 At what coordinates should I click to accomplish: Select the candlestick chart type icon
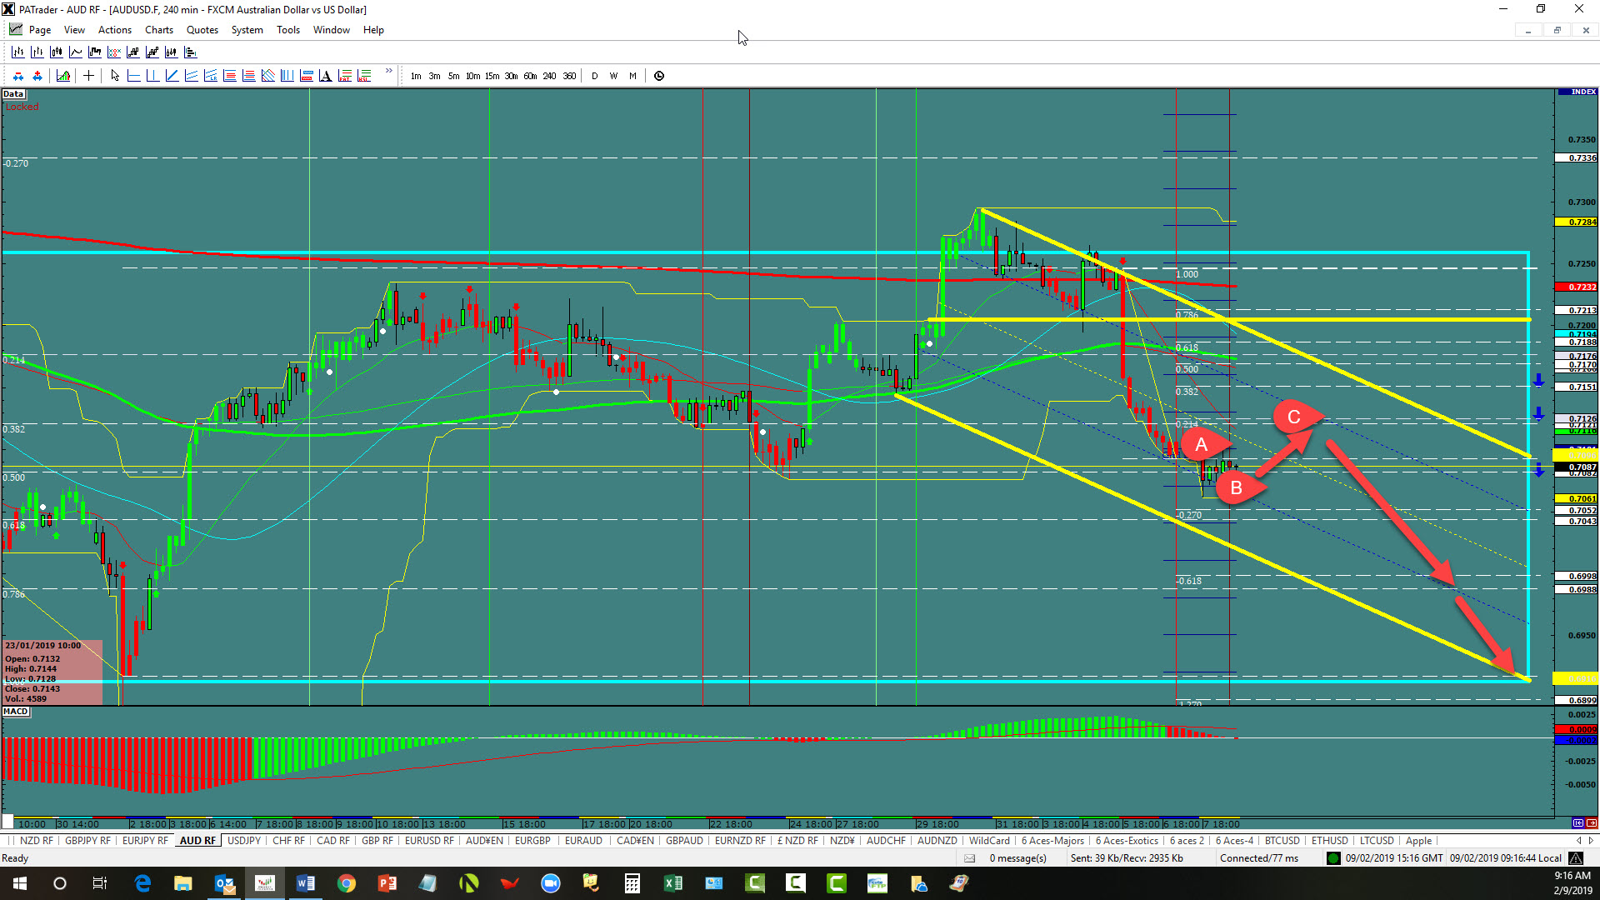[56, 52]
